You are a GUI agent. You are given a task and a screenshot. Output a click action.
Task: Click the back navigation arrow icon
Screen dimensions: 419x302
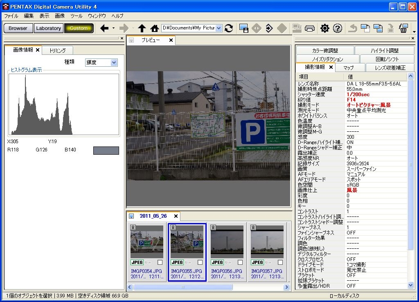pyautogui.click(x=104, y=28)
